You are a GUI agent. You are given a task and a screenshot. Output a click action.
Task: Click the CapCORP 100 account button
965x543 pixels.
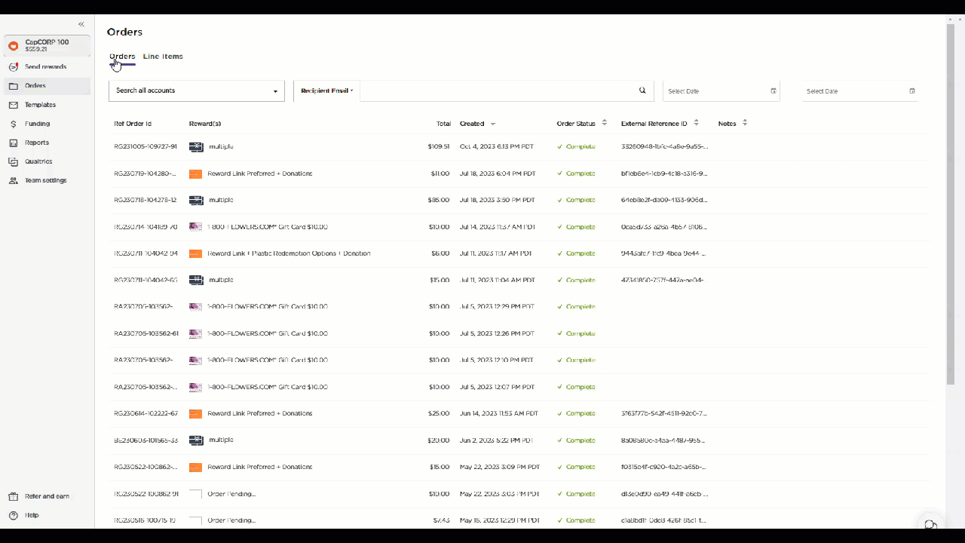coord(47,45)
